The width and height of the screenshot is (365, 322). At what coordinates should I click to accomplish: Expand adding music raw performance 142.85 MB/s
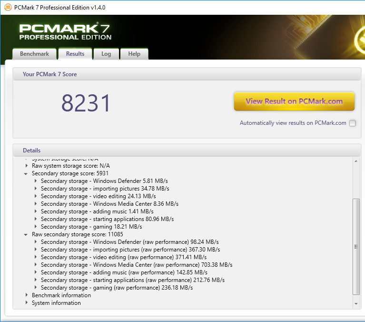(36, 272)
